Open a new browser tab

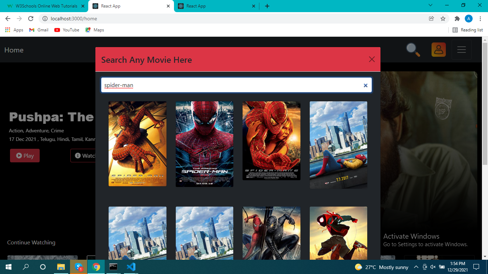click(267, 6)
